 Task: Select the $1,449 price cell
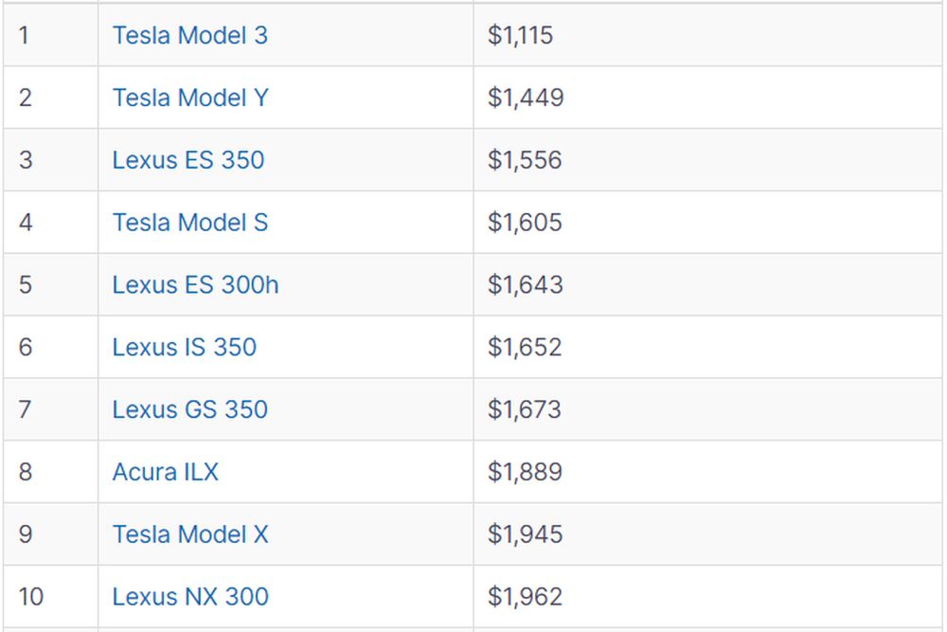(x=707, y=98)
